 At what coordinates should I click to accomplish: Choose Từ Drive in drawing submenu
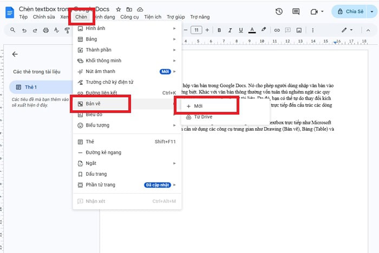(225, 117)
